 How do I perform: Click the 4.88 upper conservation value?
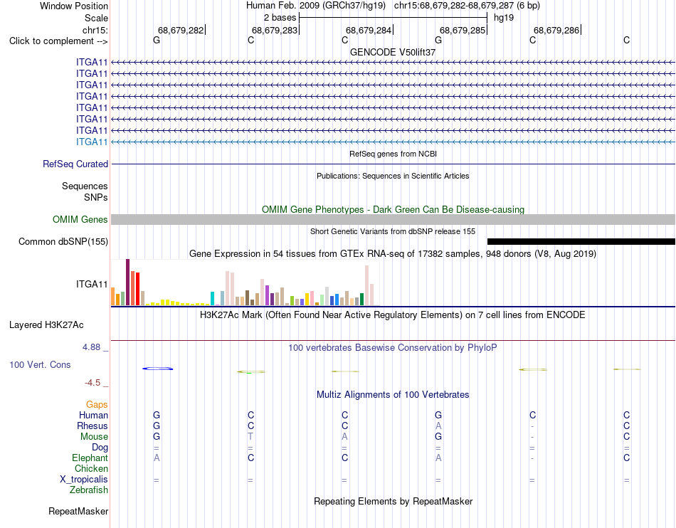click(91, 347)
